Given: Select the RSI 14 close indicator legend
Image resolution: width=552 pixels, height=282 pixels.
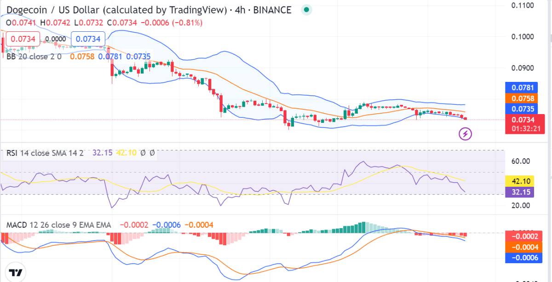Looking at the screenshot, I should coord(45,153).
